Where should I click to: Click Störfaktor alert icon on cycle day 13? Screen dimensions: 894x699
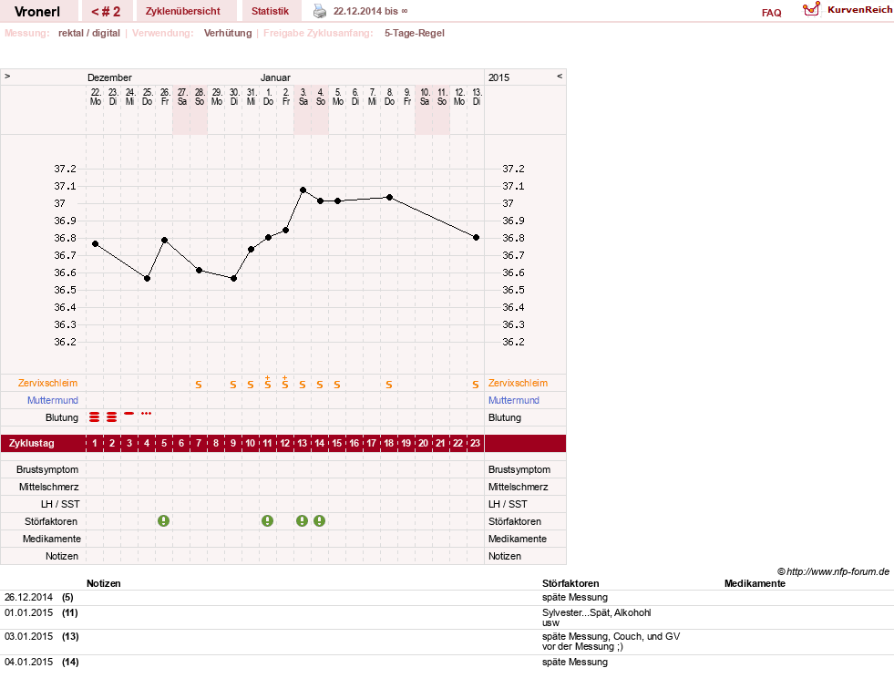click(303, 520)
